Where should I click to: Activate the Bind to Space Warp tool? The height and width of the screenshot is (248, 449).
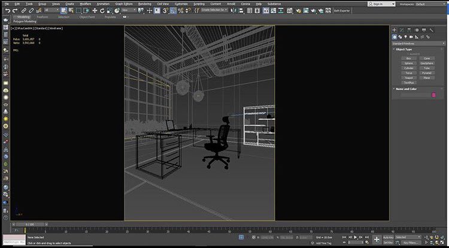39,11
